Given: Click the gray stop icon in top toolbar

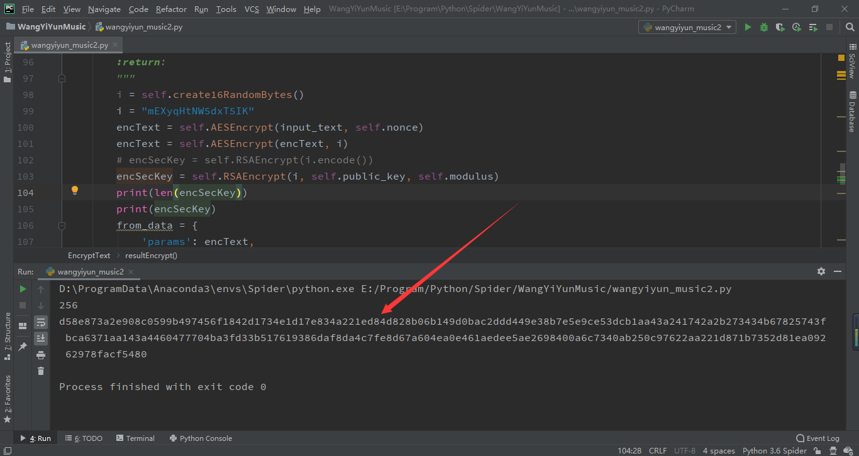Looking at the screenshot, I should [x=829, y=27].
